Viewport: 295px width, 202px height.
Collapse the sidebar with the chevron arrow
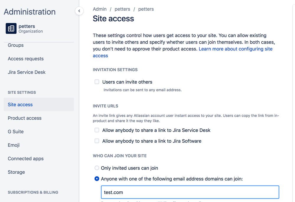tap(79, 11)
